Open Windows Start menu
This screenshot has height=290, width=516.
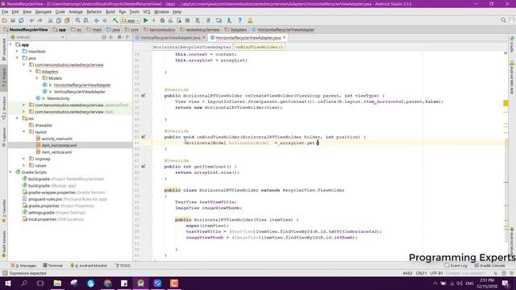click(7, 283)
